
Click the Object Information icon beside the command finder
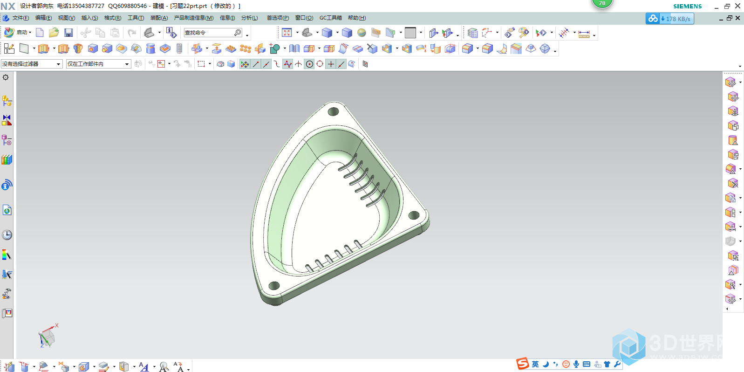pyautogui.click(x=171, y=33)
